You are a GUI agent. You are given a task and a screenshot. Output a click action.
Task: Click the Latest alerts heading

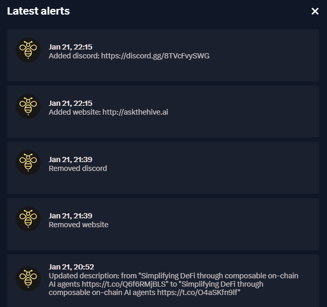click(x=38, y=11)
